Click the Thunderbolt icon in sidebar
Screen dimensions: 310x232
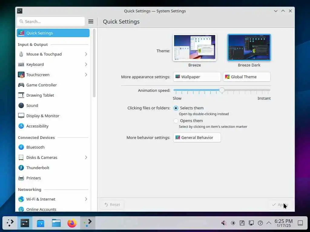[x=21, y=168]
